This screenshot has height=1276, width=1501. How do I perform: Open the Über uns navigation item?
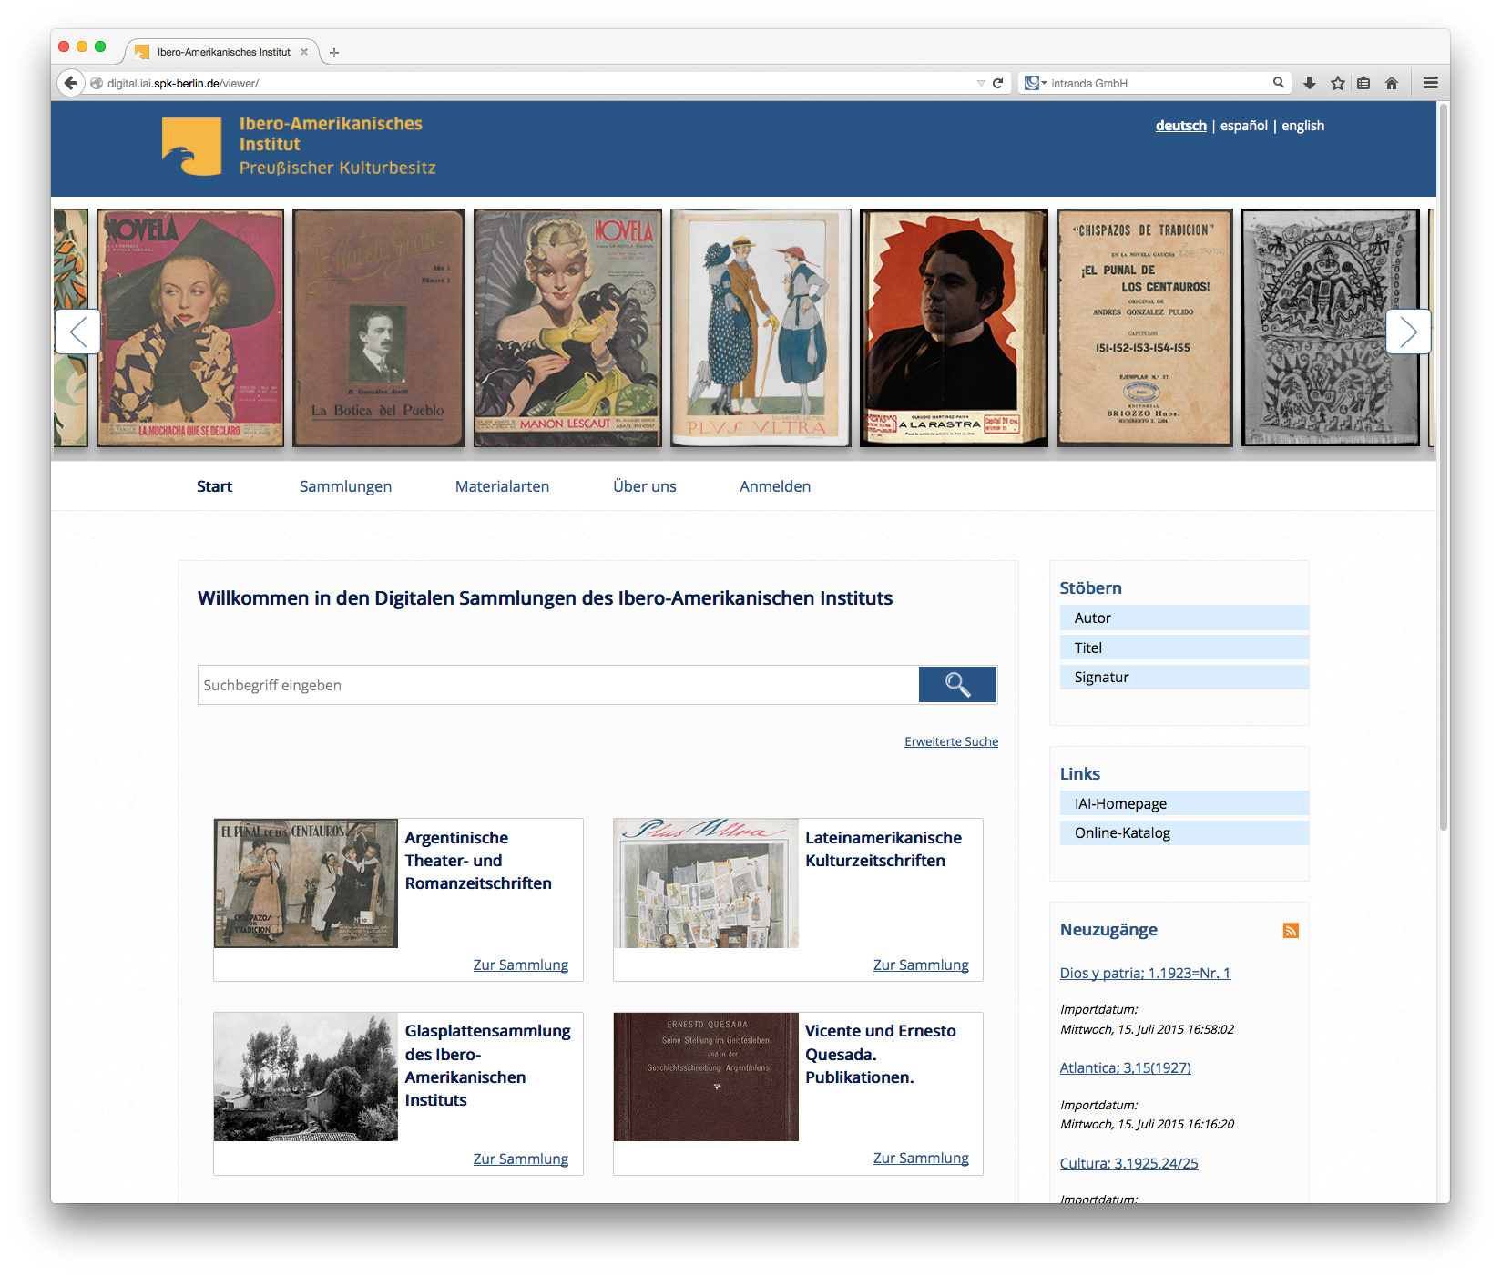644,486
